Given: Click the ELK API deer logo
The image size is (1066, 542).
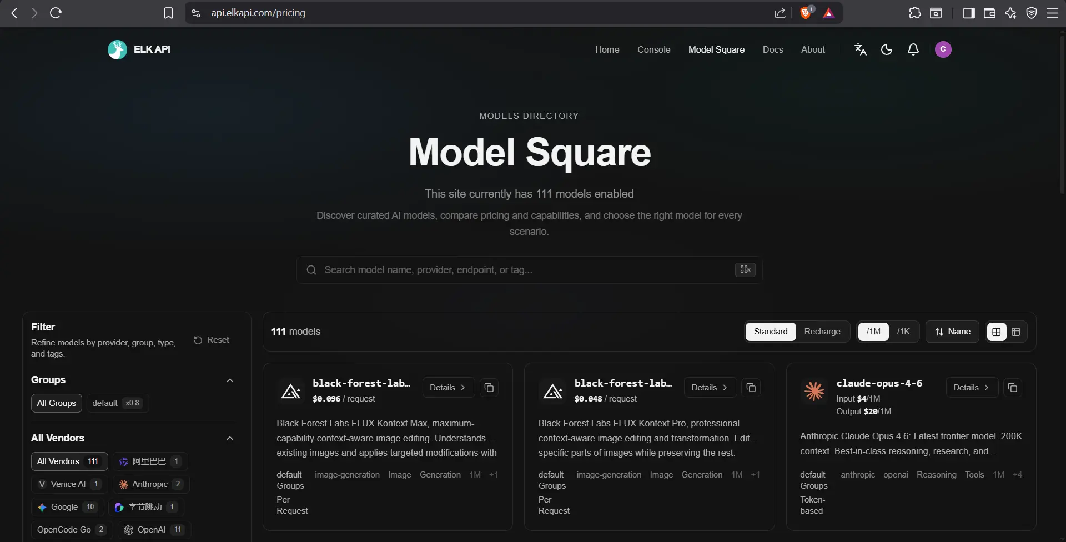Looking at the screenshot, I should pos(117,49).
